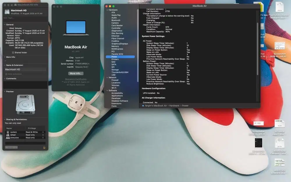Select the system user icon in the permissions list

click(8, 132)
